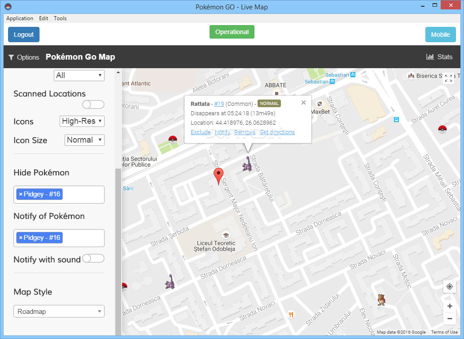Click the #19 Pokédex link

coord(219,104)
